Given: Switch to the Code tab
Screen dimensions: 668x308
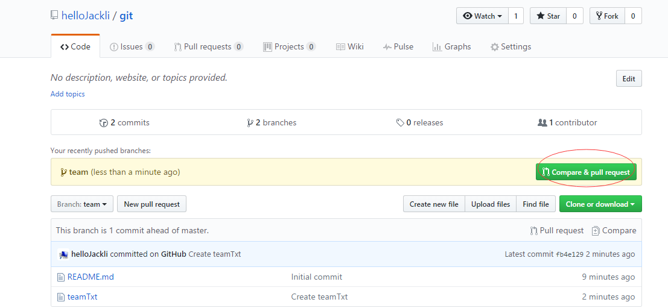Looking at the screenshot, I should click(x=75, y=47).
